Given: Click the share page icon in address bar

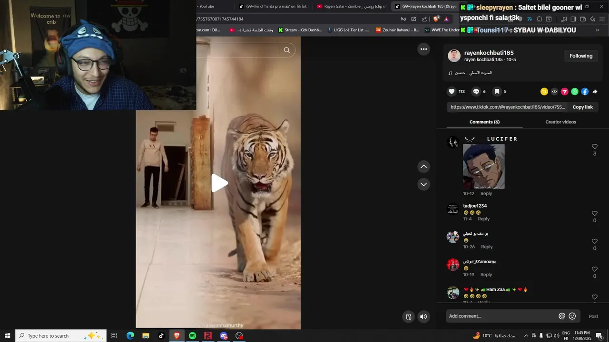Looking at the screenshot, I should (424, 19).
